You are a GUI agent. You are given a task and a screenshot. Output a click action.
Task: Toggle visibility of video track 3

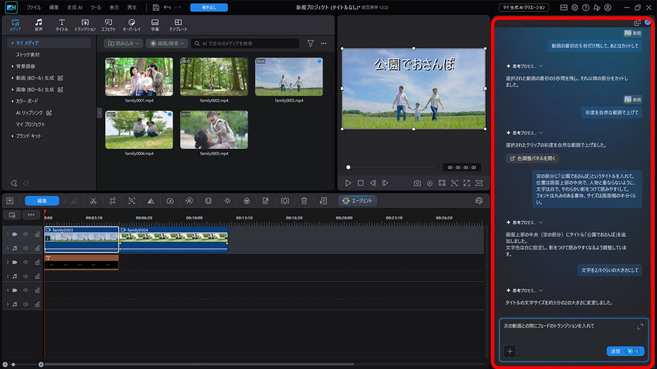(26, 290)
